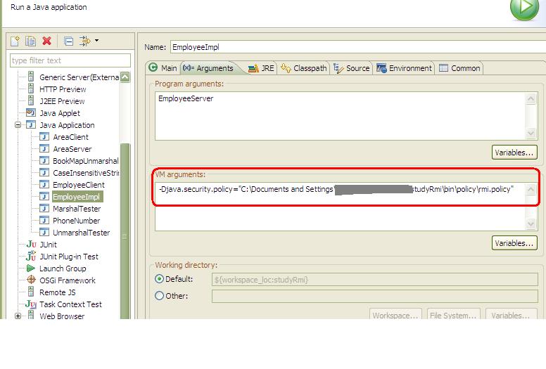Click the filter launch configurations icon
The height and width of the screenshot is (369, 546).
coord(84,41)
